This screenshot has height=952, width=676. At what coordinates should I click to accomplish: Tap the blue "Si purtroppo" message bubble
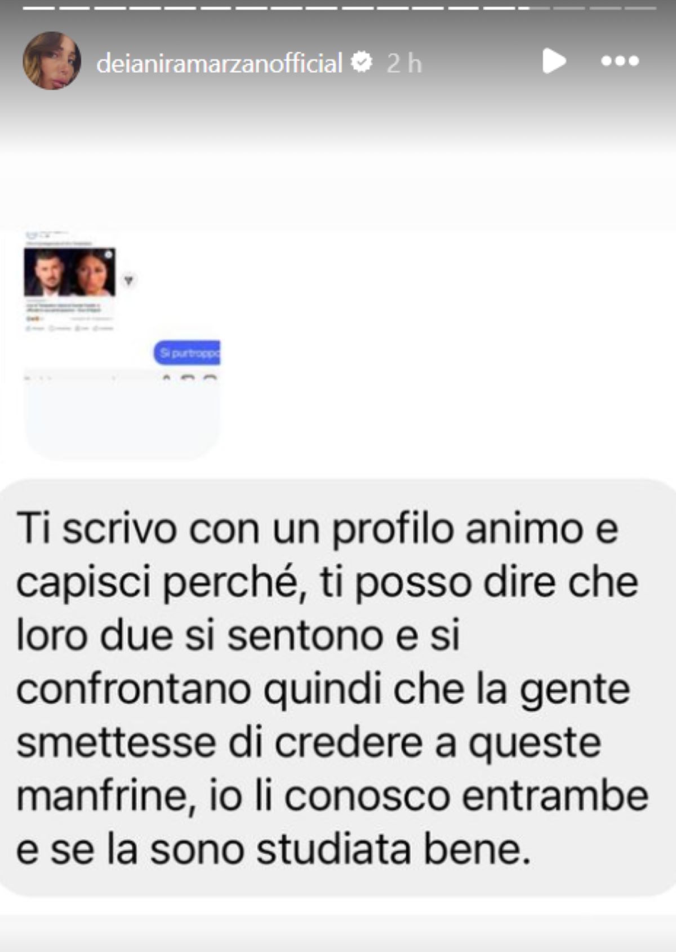pos(186,353)
